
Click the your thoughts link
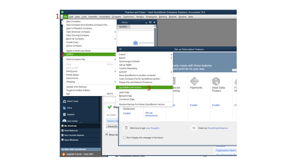[153, 128]
